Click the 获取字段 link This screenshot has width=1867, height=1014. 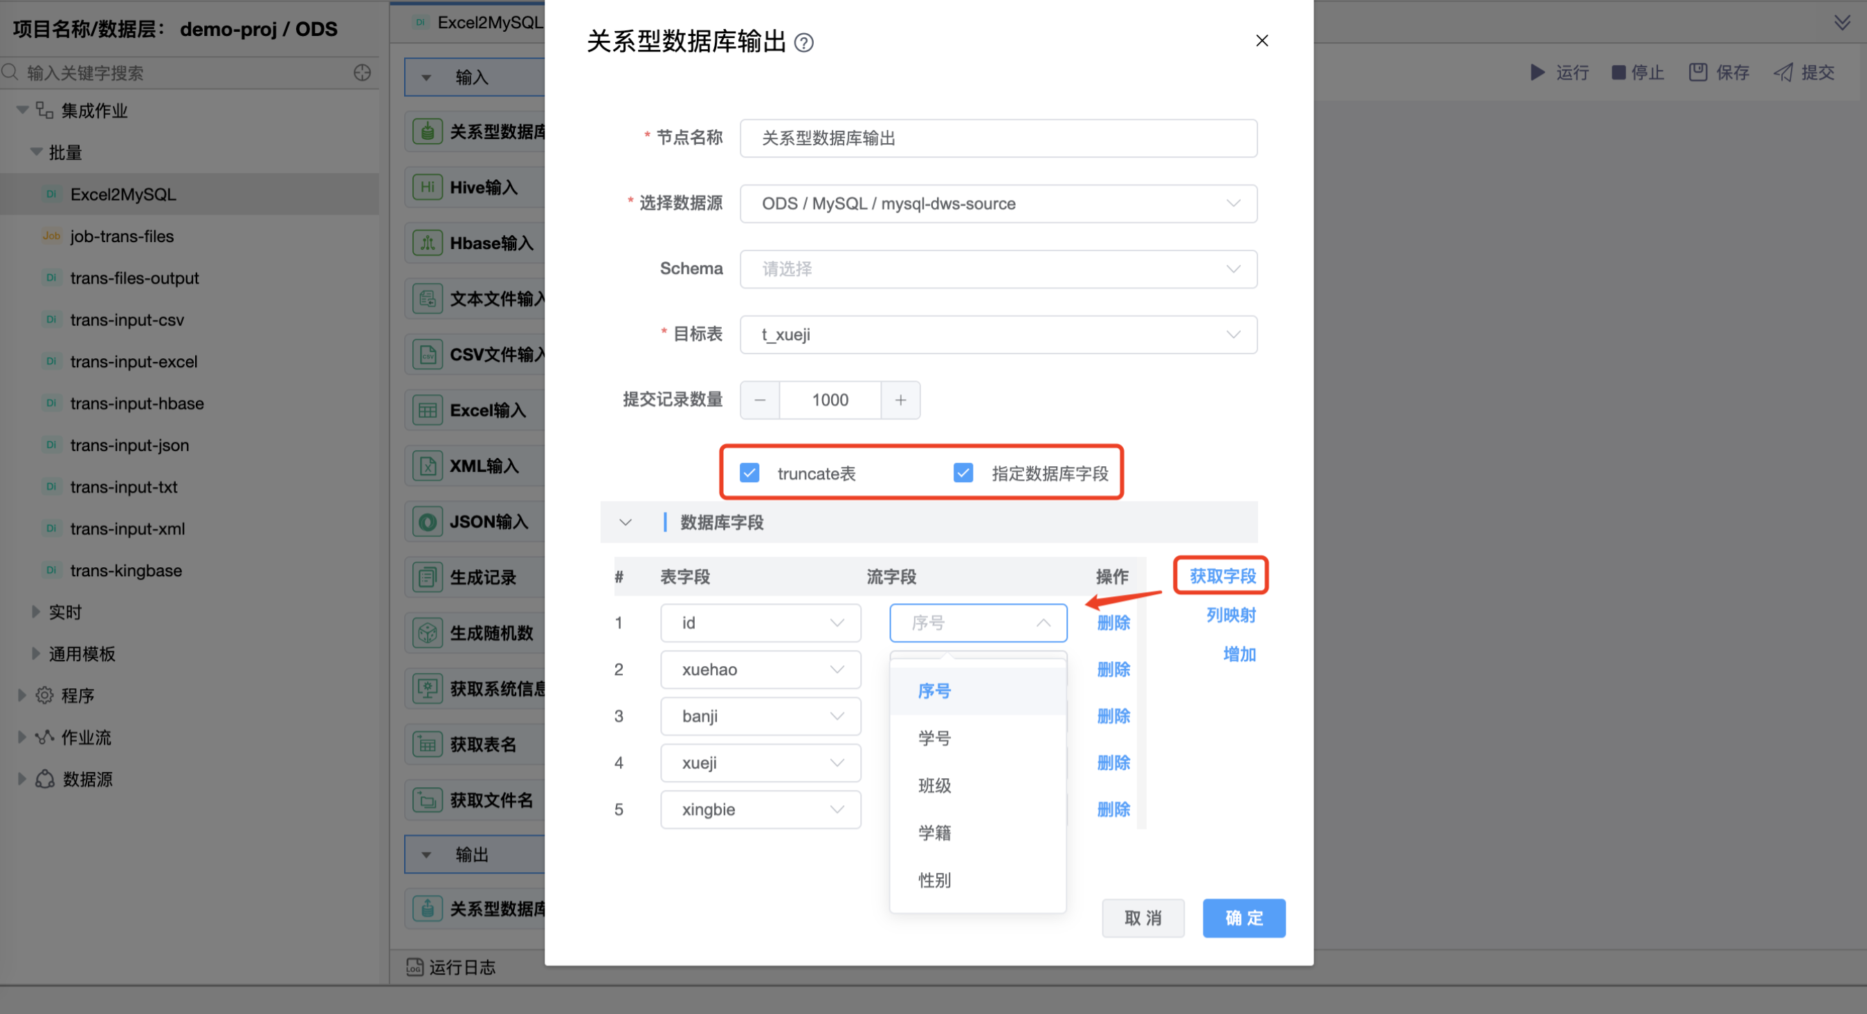1222,575
